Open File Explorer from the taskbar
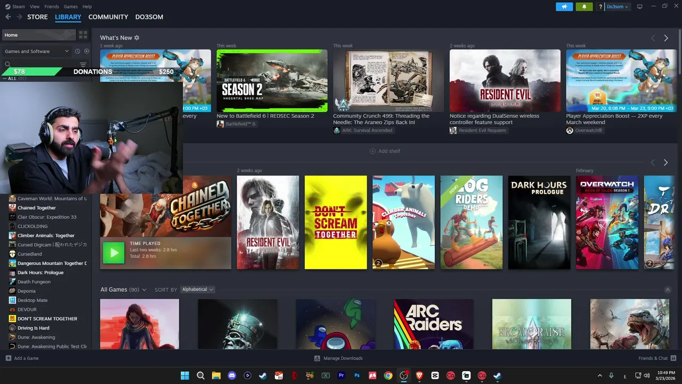Viewport: 682px width, 384px height. click(216, 375)
